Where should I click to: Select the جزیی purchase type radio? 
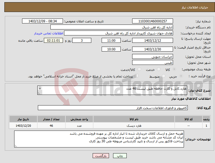[181, 76]
